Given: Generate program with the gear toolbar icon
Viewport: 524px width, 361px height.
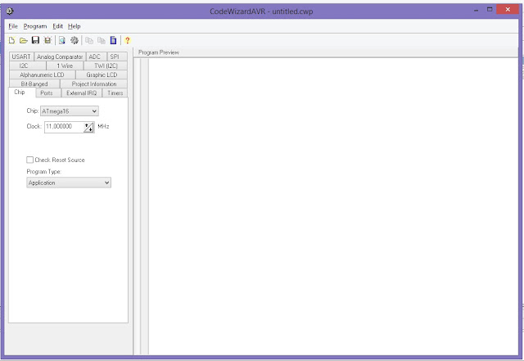Looking at the screenshot, I should 75,40.
